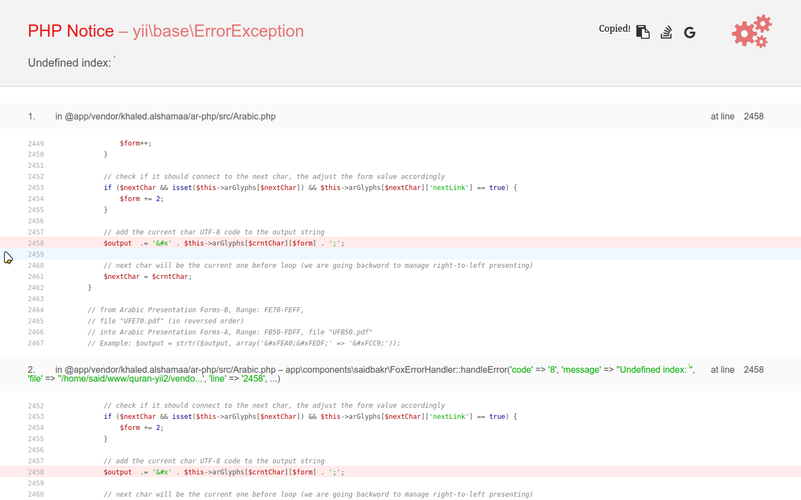Click line 2454 '$form += 2;' in frame 1

click(142, 199)
